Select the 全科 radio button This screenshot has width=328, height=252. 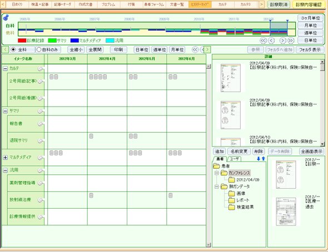point(13,50)
